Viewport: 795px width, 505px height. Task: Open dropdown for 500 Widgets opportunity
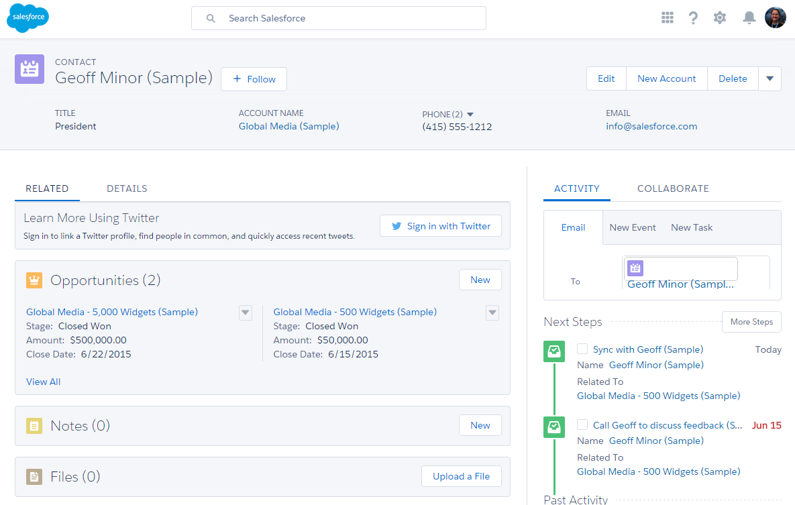492,313
